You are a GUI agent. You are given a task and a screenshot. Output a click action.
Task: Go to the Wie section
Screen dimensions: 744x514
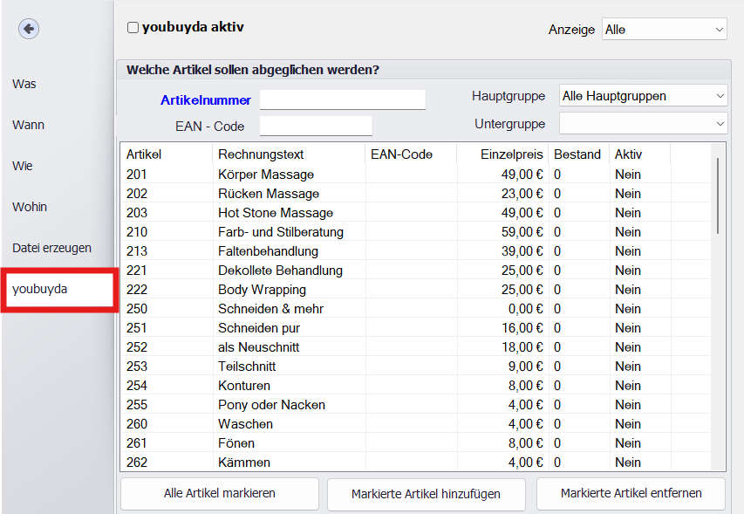point(23,166)
